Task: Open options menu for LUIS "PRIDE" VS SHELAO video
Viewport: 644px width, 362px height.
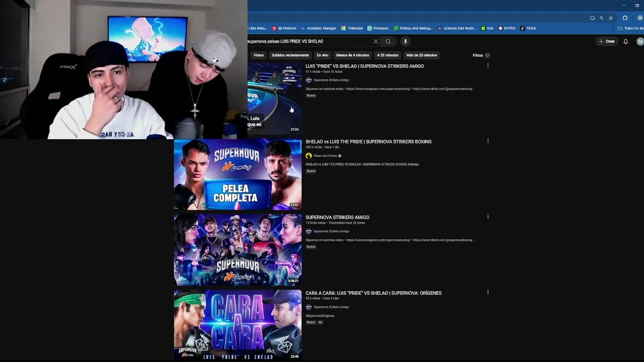Action: point(488,65)
